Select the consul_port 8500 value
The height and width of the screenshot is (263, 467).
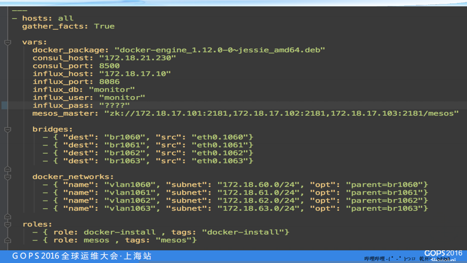pos(109,66)
